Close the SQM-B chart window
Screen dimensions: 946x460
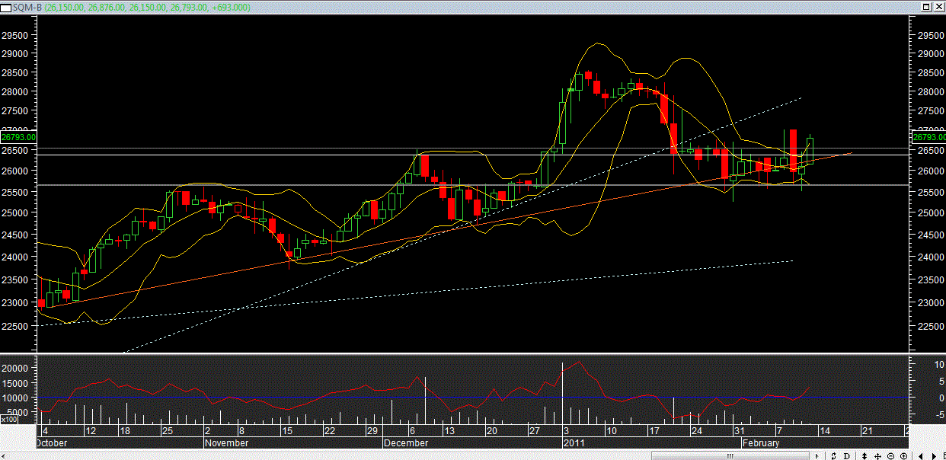pos(939,6)
